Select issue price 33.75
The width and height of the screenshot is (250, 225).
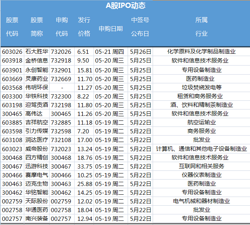click(x=85, y=167)
